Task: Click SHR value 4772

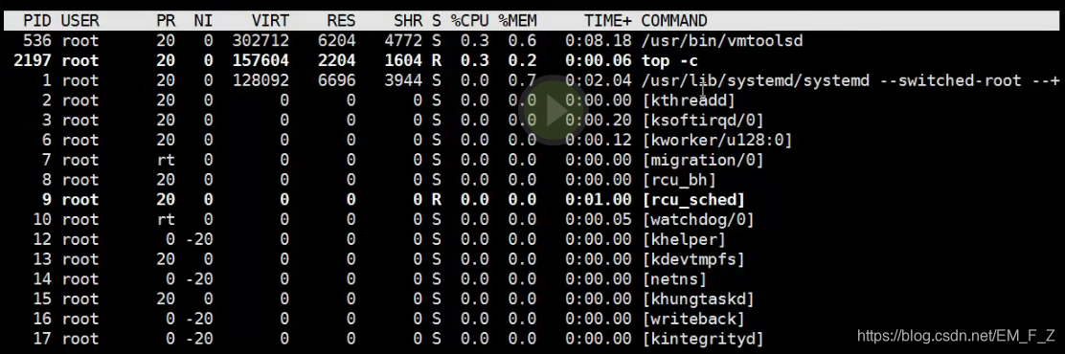Action: pos(403,41)
